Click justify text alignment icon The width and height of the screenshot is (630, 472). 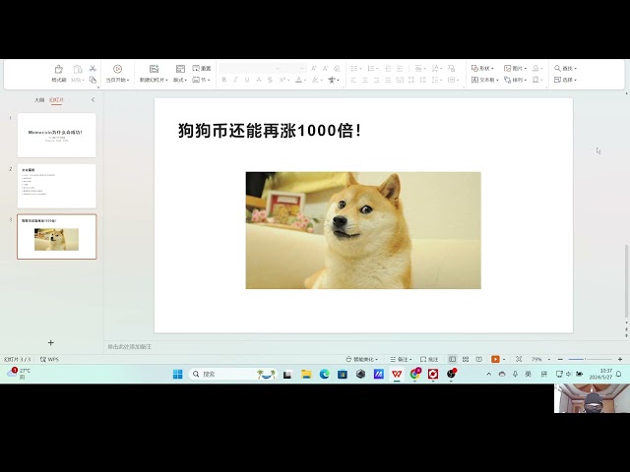click(388, 80)
